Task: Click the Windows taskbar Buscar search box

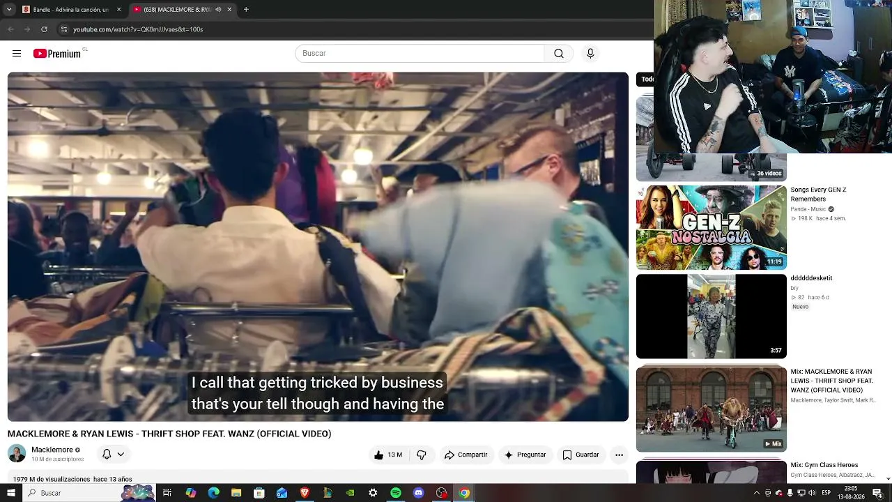Action: (x=89, y=493)
